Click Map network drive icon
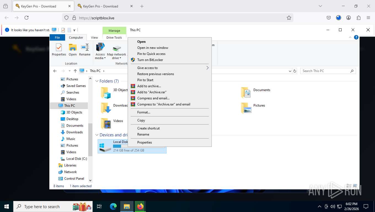 click(x=117, y=48)
